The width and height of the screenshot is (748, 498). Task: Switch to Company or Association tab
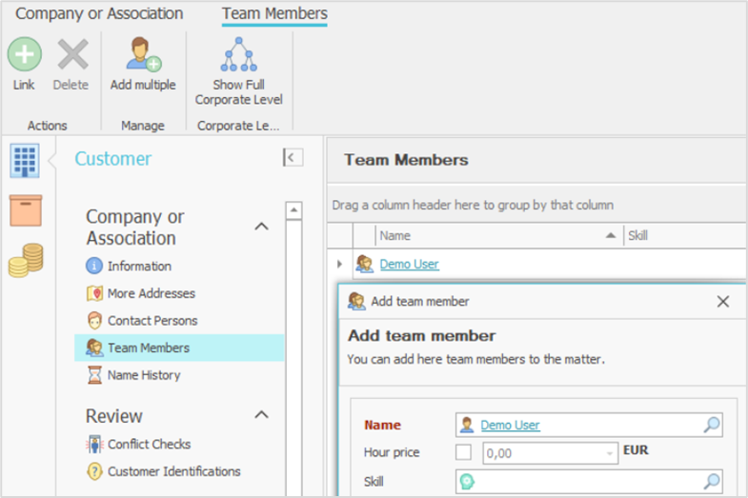[x=99, y=13]
